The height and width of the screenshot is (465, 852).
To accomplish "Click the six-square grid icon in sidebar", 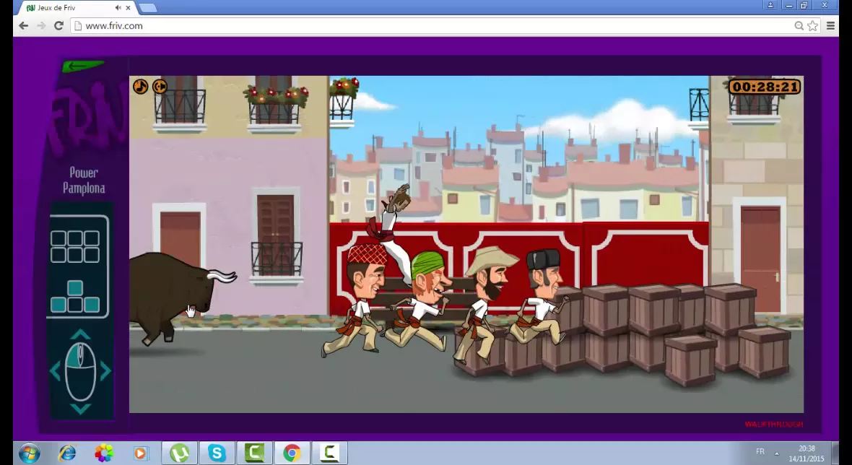I will [x=76, y=246].
